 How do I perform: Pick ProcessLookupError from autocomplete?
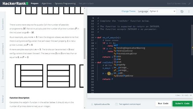(x=143, y=54)
